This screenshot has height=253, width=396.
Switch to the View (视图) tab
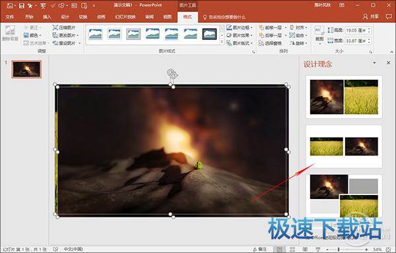[168, 17]
